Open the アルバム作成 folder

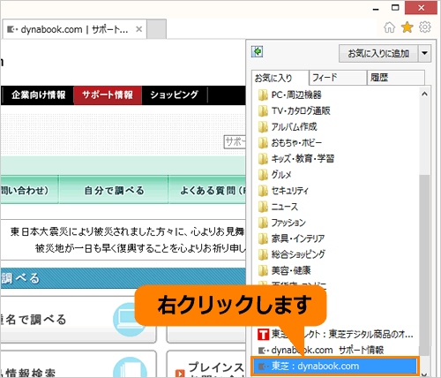pyautogui.click(x=288, y=126)
